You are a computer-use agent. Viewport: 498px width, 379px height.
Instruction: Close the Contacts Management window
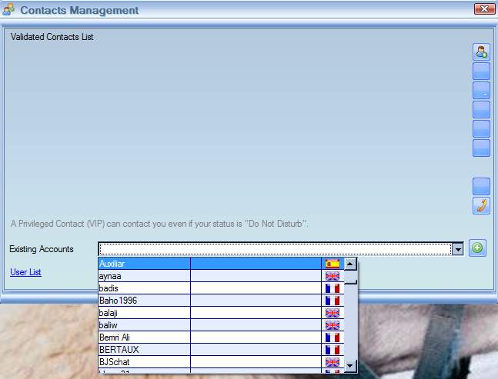click(484, 9)
